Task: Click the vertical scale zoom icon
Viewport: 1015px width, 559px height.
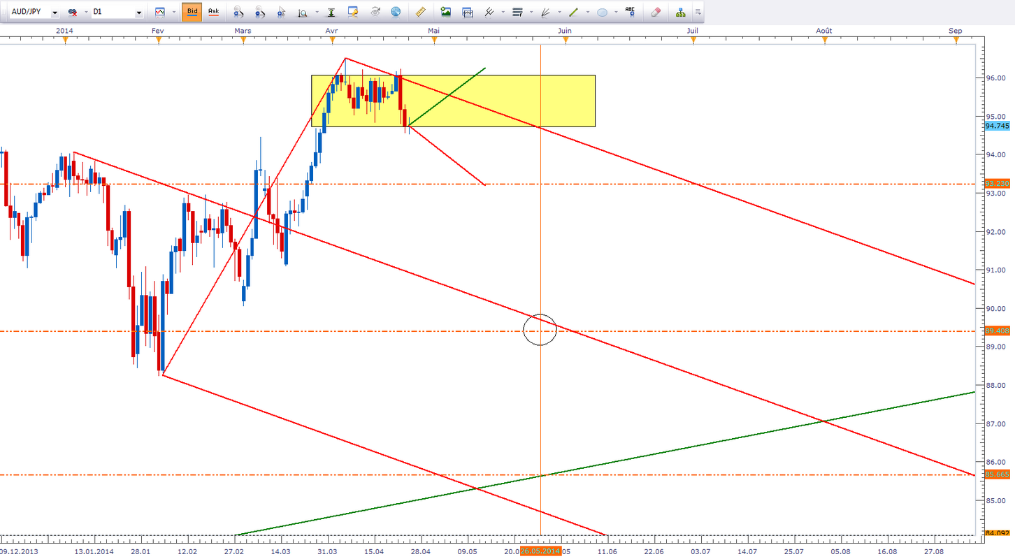Action: [x=302, y=12]
